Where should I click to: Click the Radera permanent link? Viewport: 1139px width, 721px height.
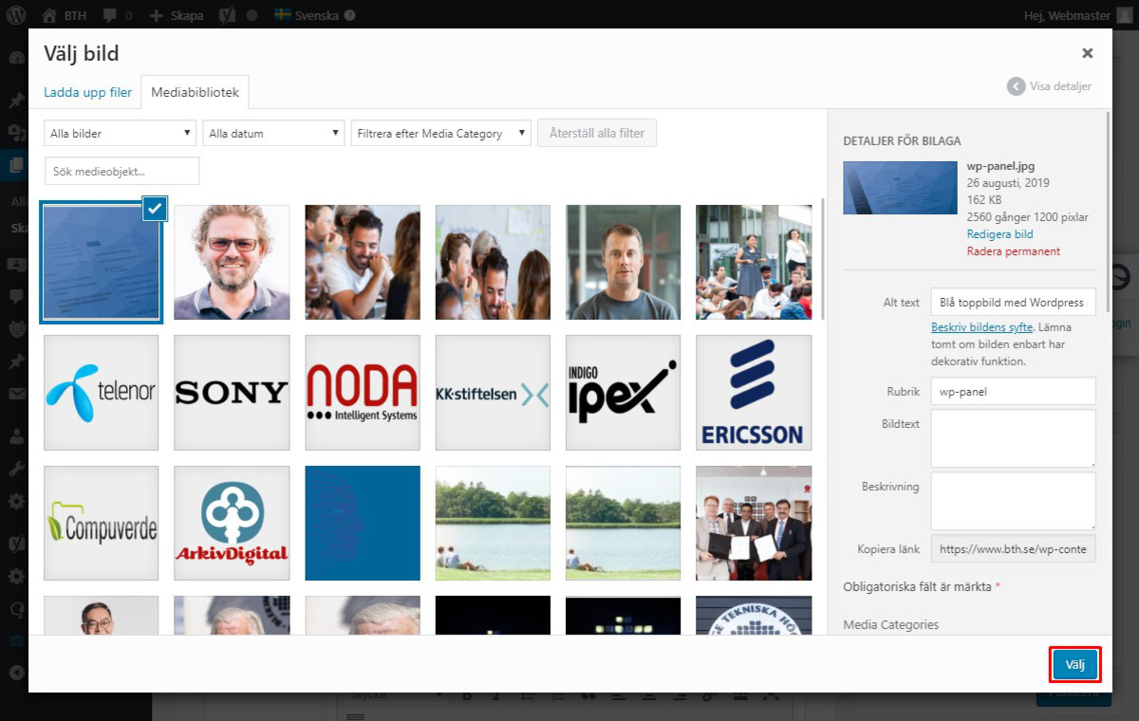pos(1014,251)
